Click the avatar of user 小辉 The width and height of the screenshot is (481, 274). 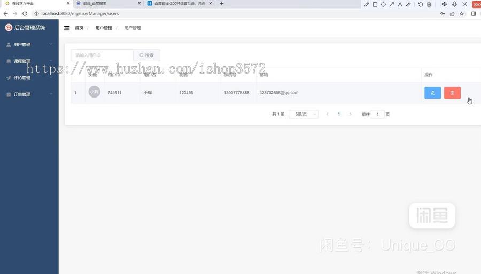[94, 92]
